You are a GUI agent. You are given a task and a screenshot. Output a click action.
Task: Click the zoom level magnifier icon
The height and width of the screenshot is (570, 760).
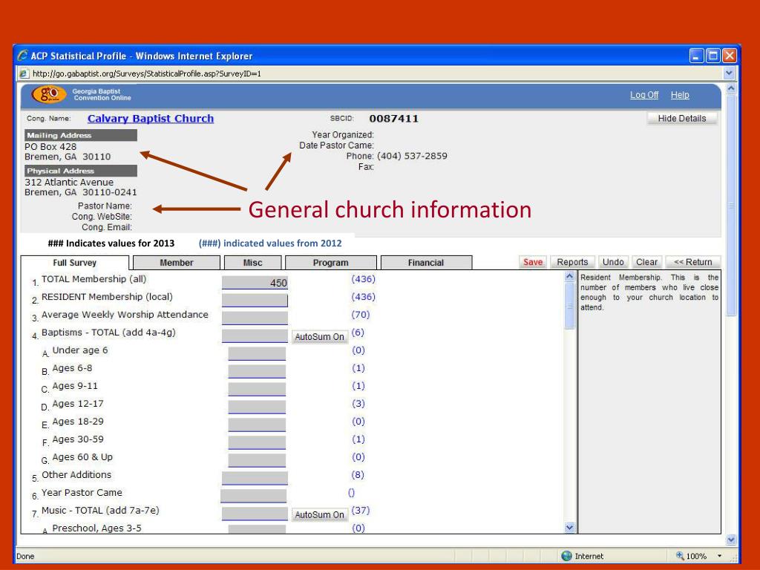point(679,556)
